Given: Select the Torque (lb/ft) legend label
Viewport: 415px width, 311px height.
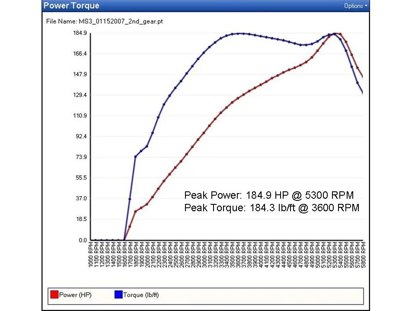Looking at the screenshot, I should (141, 295).
